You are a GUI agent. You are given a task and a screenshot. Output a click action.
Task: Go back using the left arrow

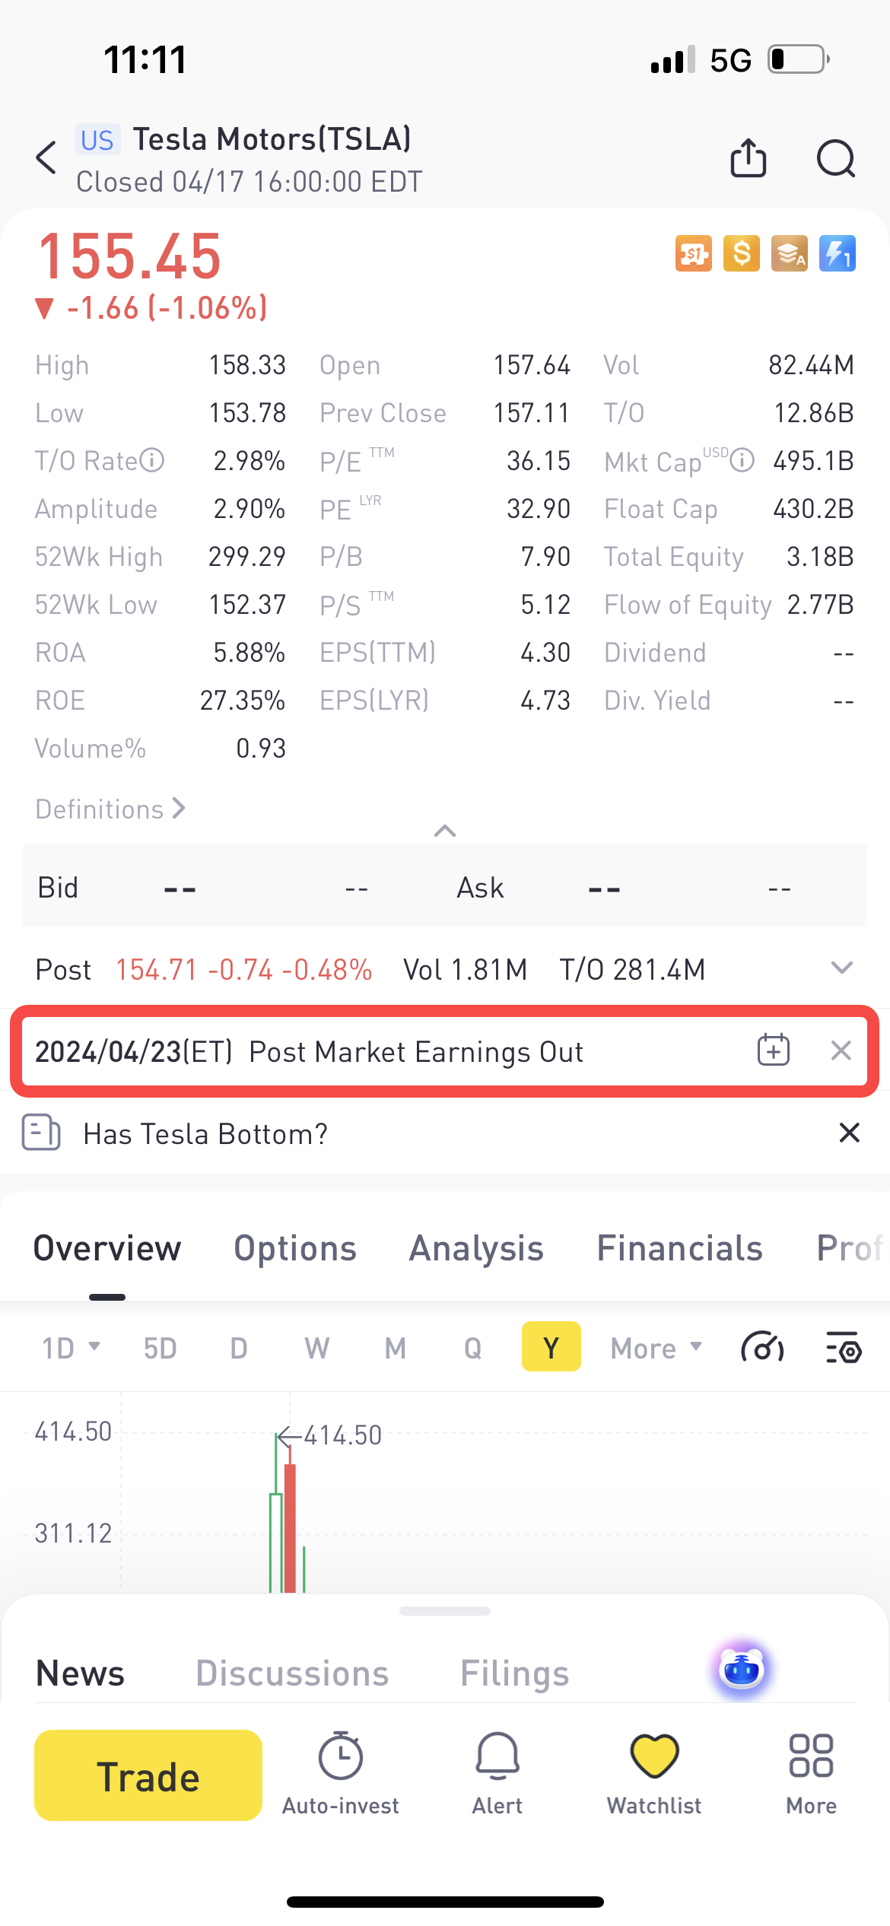[x=46, y=158]
